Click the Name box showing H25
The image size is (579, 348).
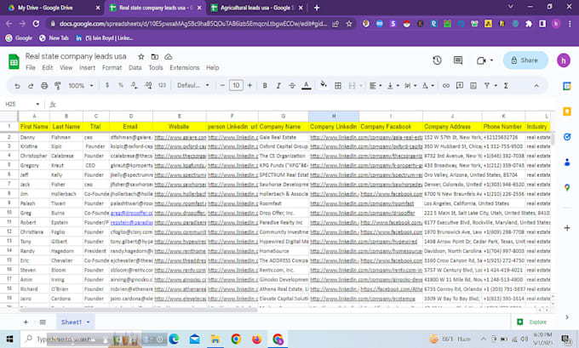click(x=22, y=104)
